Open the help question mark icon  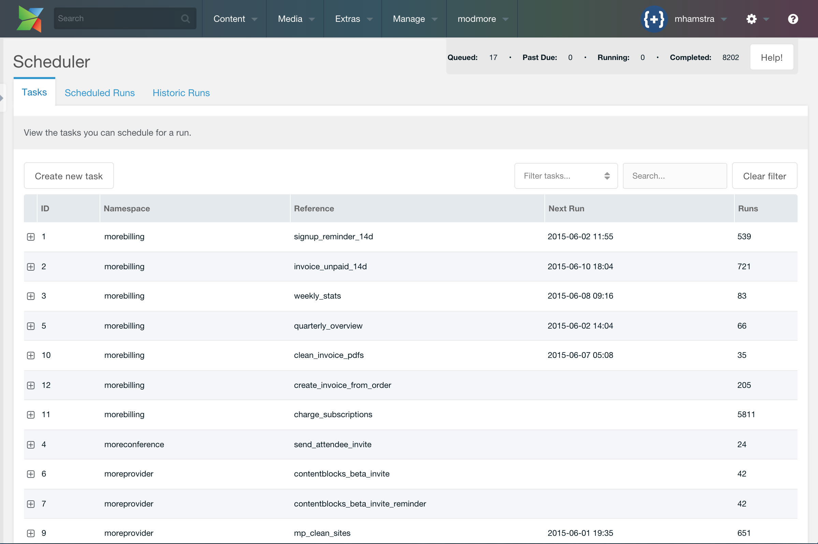(793, 19)
